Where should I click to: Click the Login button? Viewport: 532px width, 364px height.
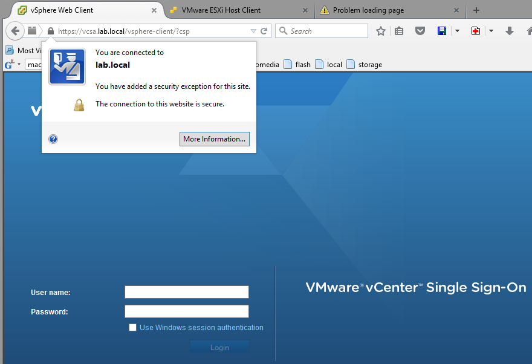point(219,348)
